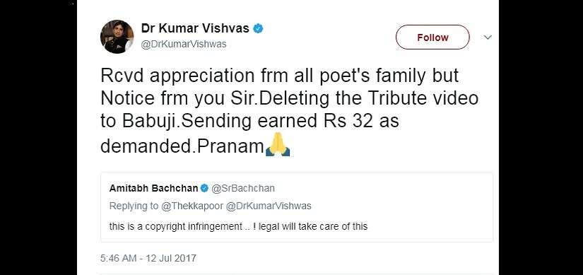Open the @Thekkapoor mention in the reply line

192,206
